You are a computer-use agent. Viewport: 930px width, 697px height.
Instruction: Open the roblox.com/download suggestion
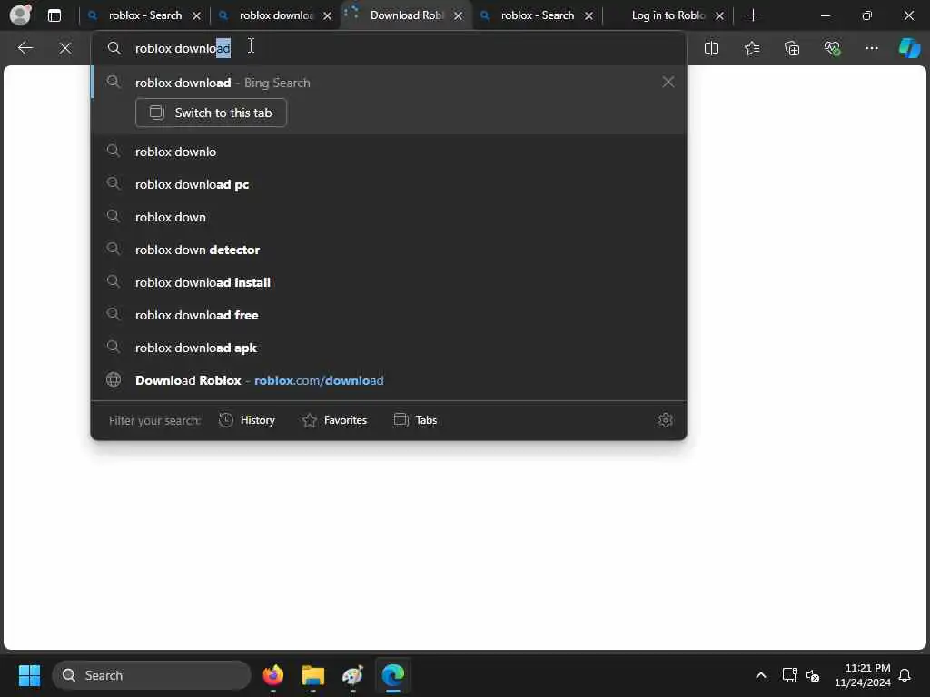click(x=389, y=380)
